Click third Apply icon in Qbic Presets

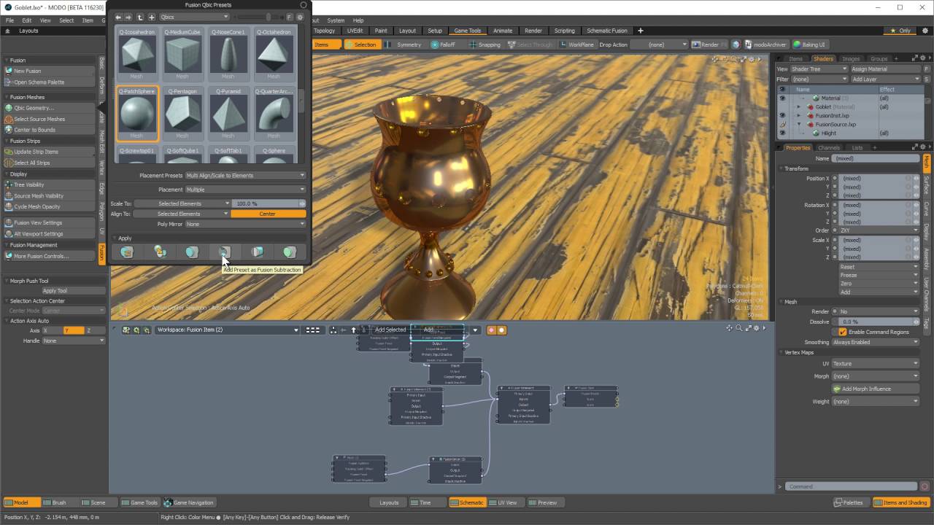coord(192,252)
